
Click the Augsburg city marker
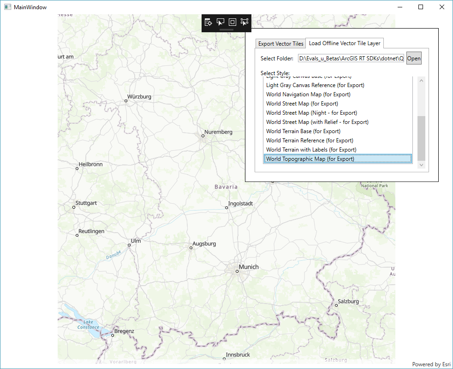[191, 247]
